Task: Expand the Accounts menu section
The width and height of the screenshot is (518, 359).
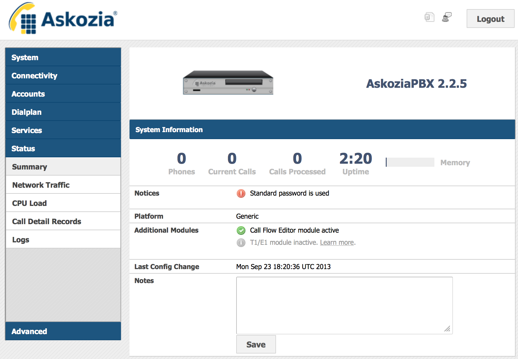Action: click(63, 94)
